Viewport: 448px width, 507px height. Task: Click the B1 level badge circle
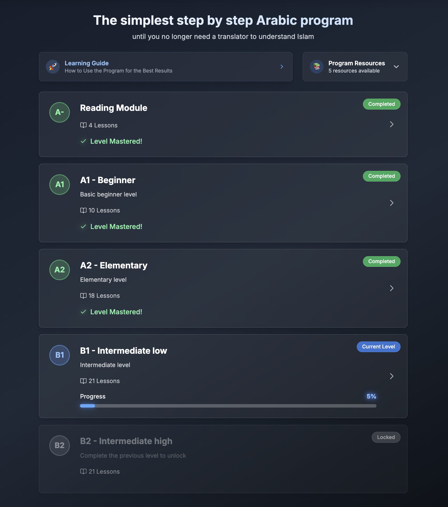click(x=59, y=355)
